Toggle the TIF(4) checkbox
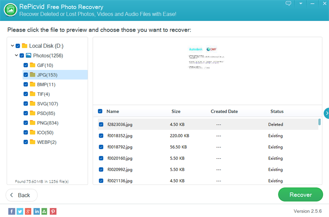This screenshot has height=217, width=329. (x=25, y=94)
